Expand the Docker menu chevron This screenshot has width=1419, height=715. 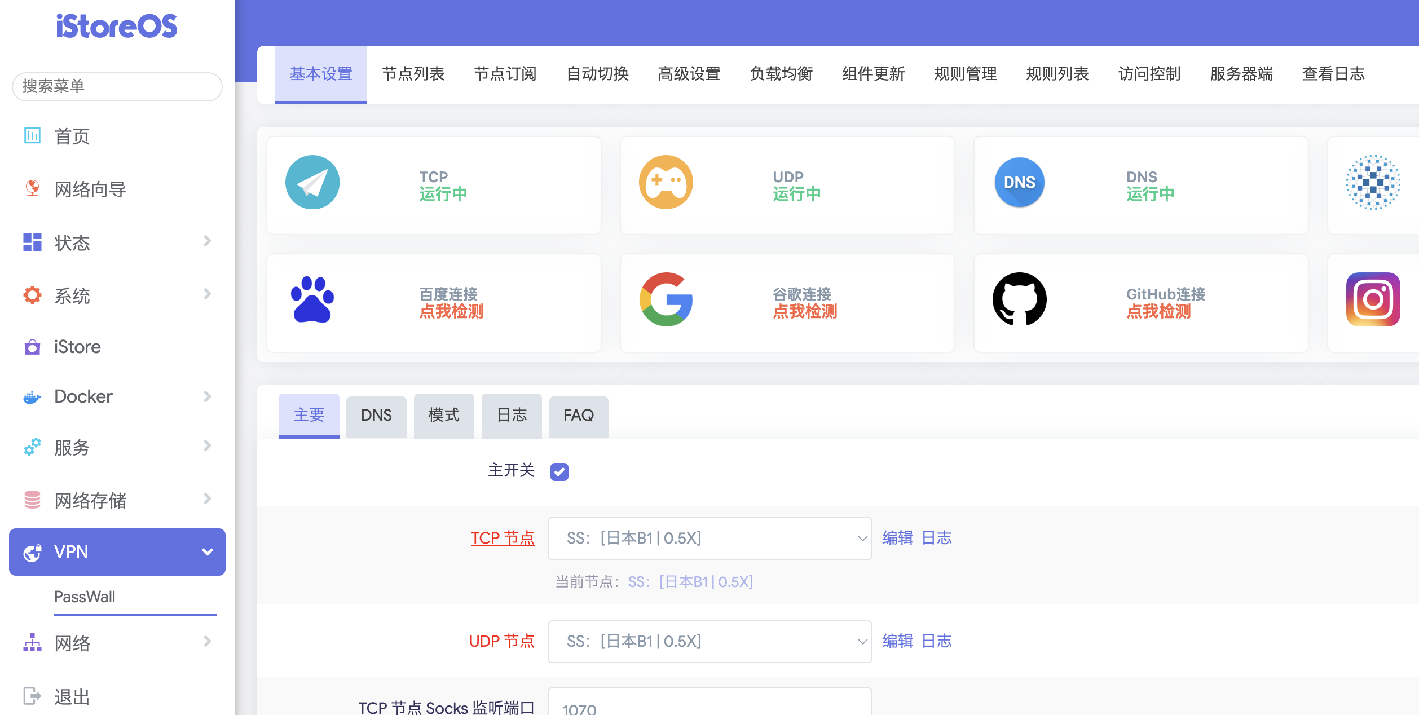click(208, 396)
